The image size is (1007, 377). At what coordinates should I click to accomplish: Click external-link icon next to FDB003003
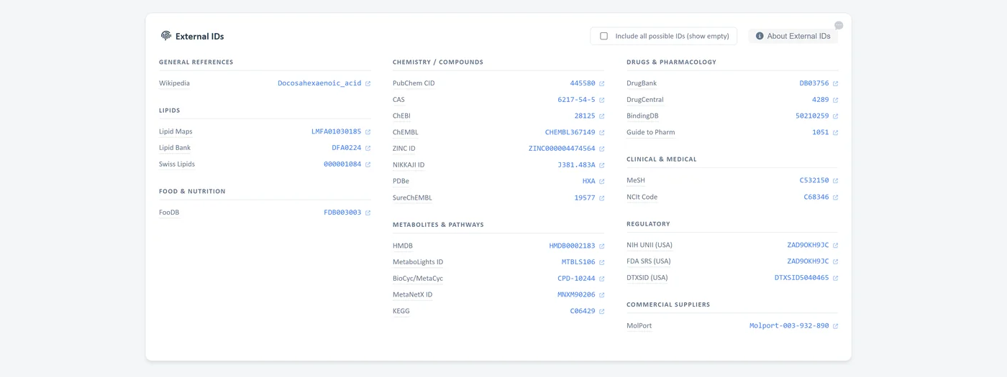coord(368,213)
